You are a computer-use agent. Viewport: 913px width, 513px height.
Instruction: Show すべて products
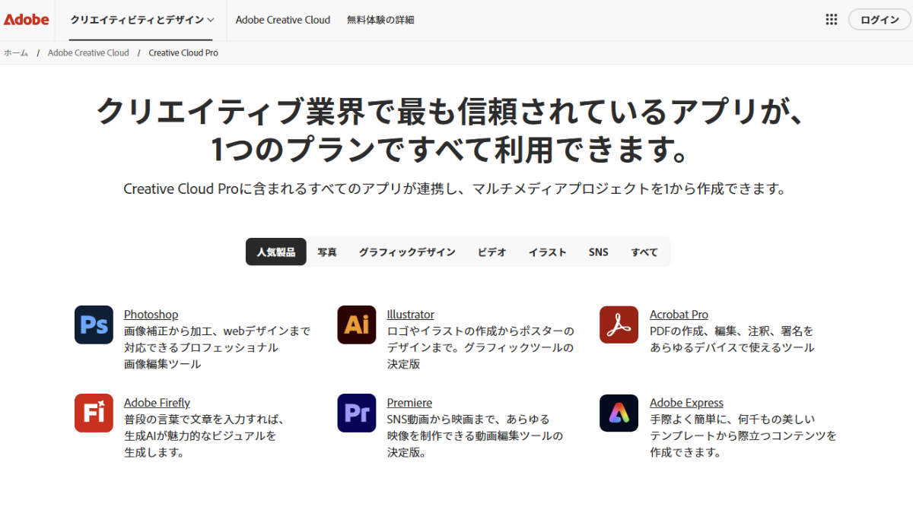click(x=644, y=251)
